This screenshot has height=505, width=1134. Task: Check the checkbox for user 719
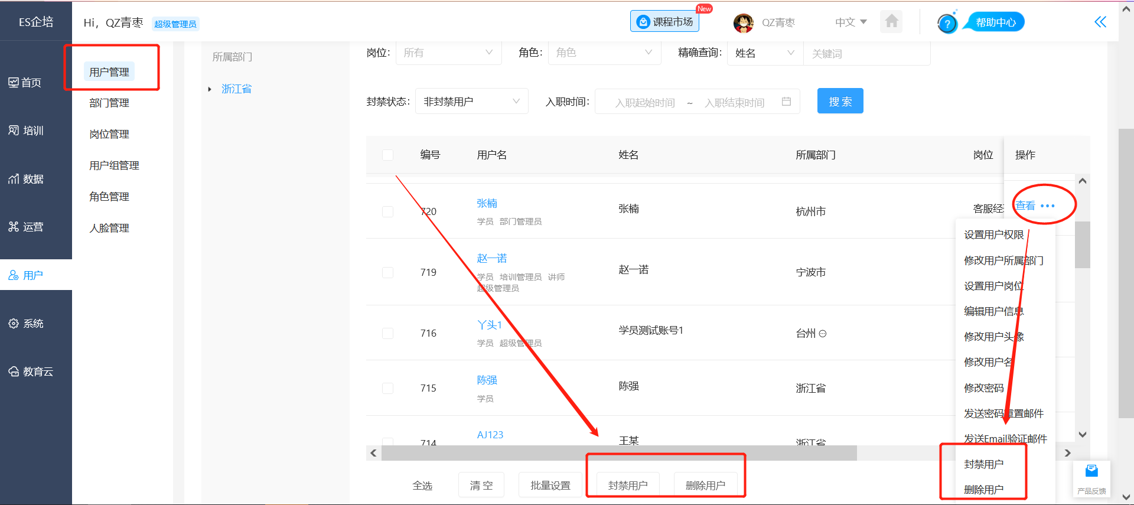pyautogui.click(x=387, y=272)
